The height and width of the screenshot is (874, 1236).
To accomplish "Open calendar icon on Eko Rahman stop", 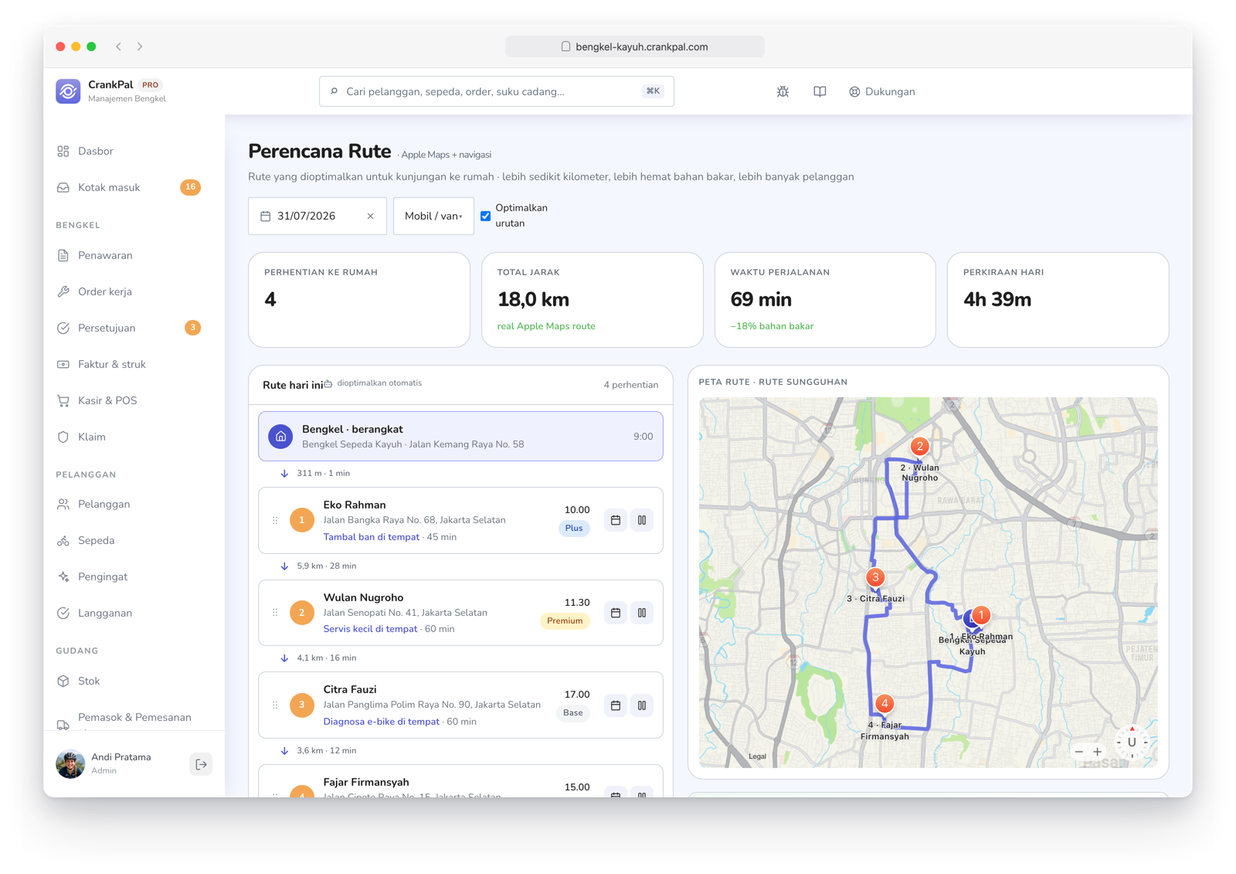I will pyautogui.click(x=616, y=521).
